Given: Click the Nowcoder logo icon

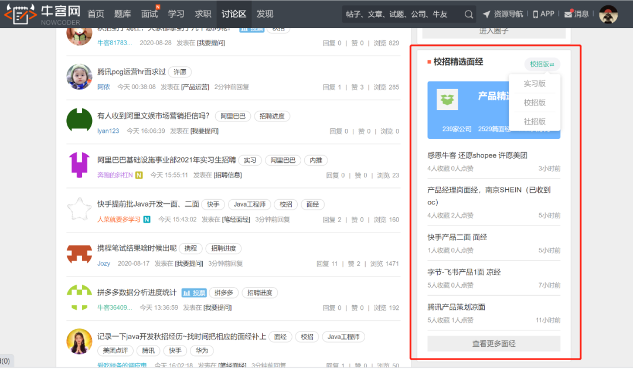Looking at the screenshot, I should click(20, 14).
